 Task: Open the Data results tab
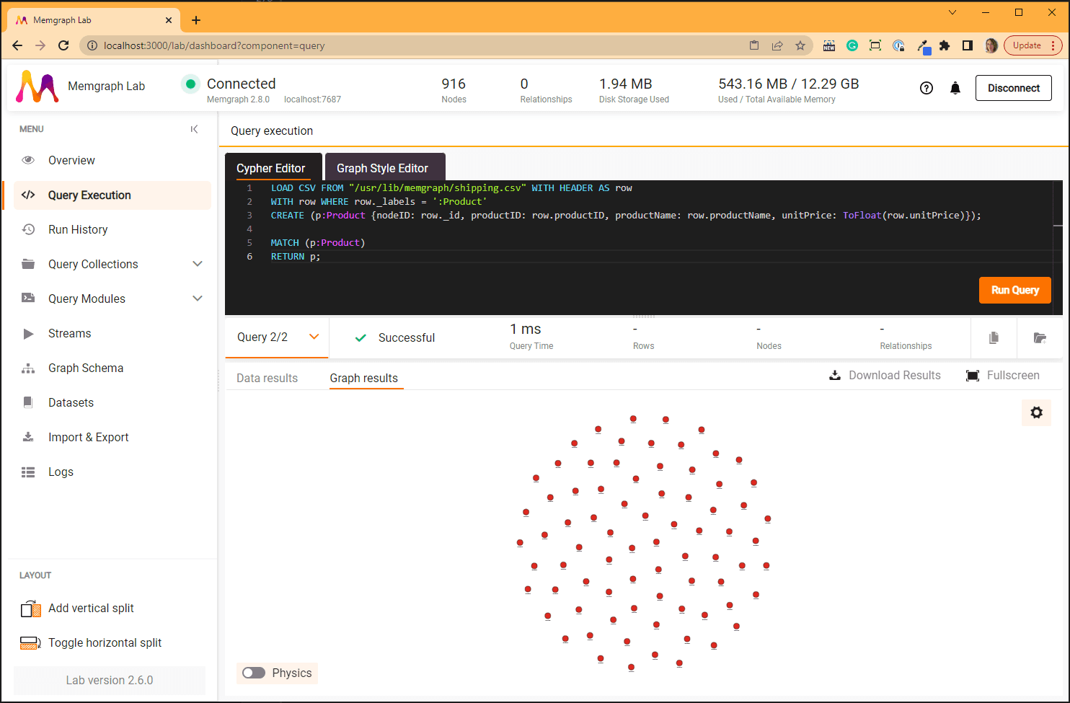(267, 378)
